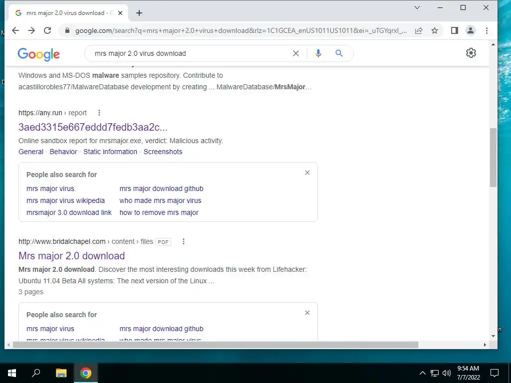The width and height of the screenshot is (511, 383).
Task: Open Windows taskbar search
Action: [36, 373]
